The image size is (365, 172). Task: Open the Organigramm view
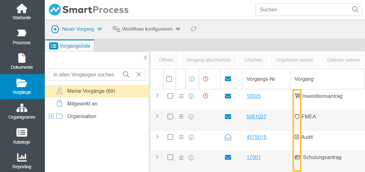(x=22, y=108)
